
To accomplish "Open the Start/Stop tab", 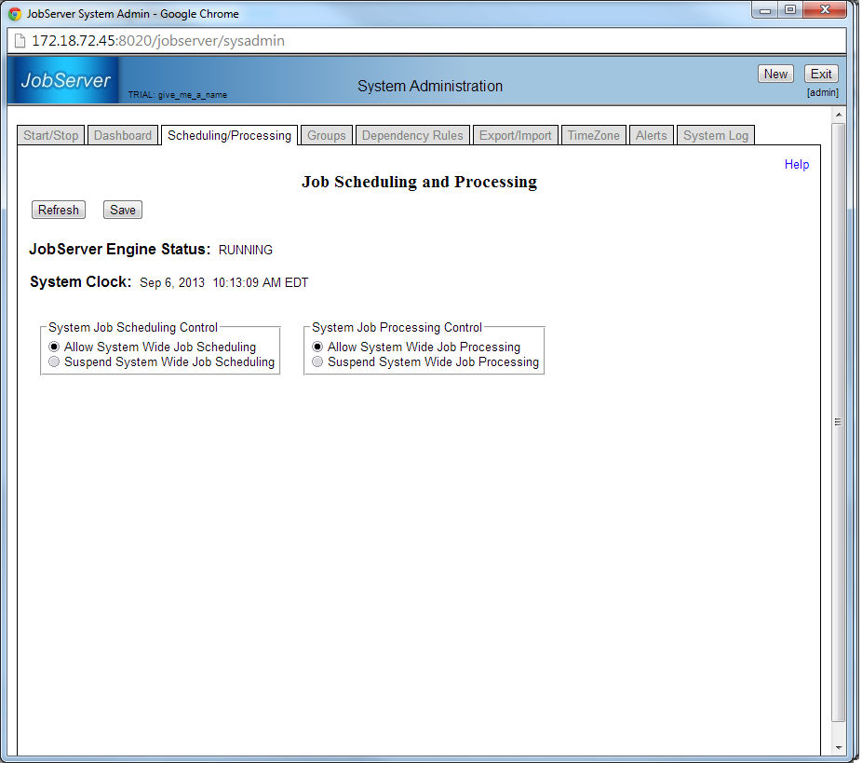I will pos(51,135).
